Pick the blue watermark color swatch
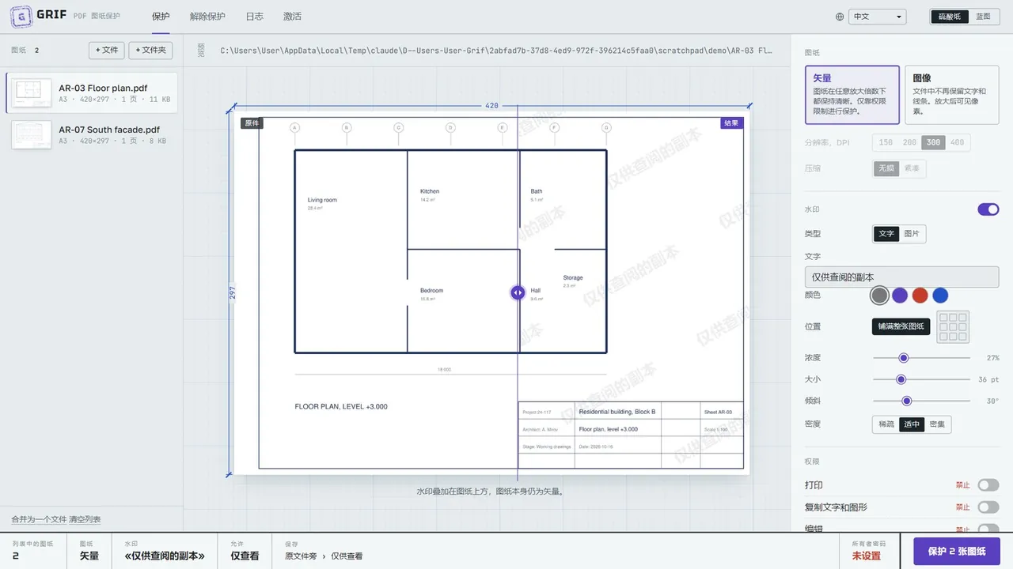This screenshot has height=569, width=1013. [x=940, y=296]
